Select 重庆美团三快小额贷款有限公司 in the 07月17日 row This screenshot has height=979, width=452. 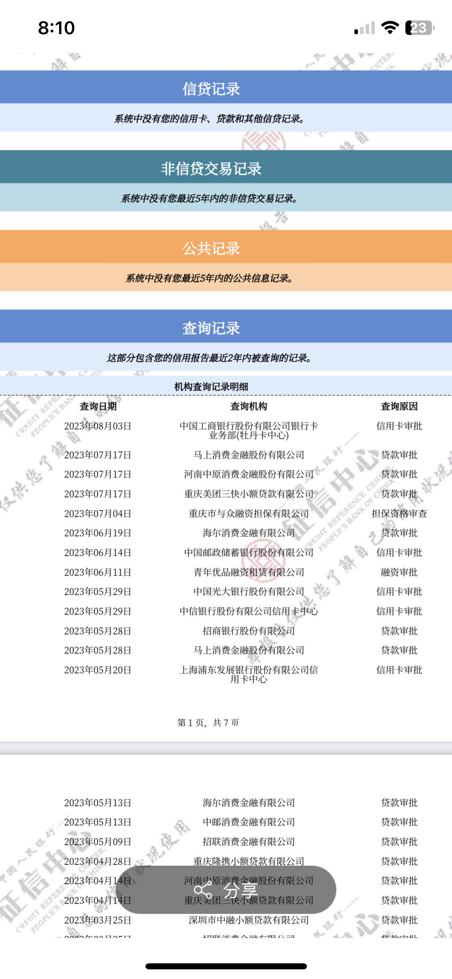point(249,494)
